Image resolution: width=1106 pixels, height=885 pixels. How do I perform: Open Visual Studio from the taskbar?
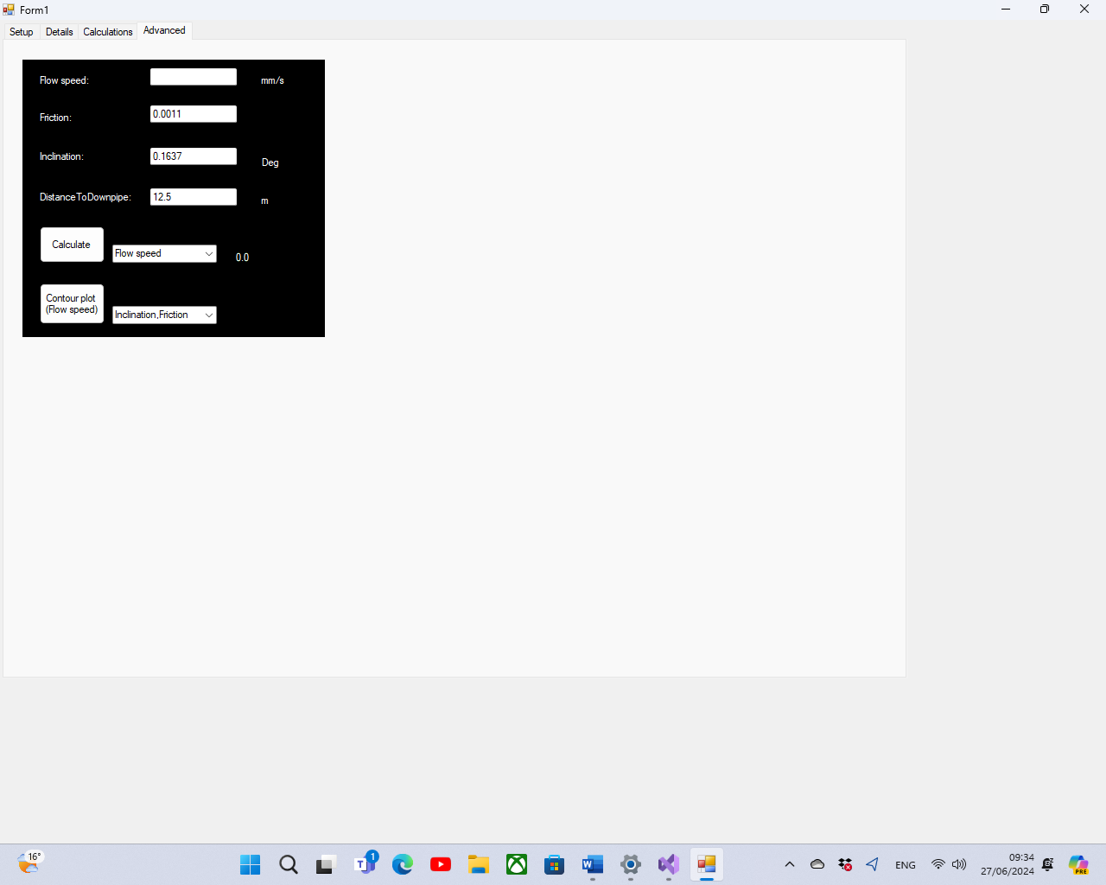point(669,864)
